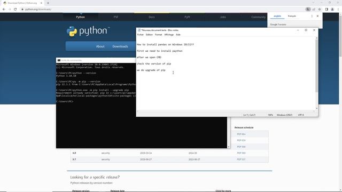The image size is (342, 192).
Task: Click the command prompt title bar icon
Action: (59, 60)
